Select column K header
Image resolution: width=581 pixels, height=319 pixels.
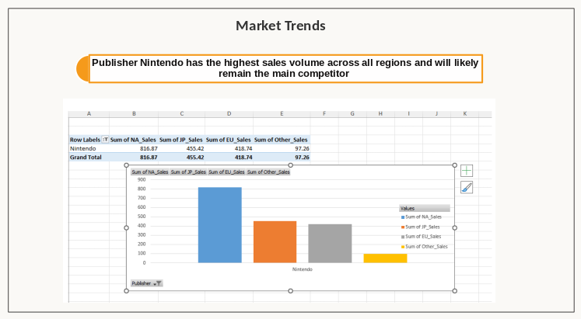click(x=464, y=114)
